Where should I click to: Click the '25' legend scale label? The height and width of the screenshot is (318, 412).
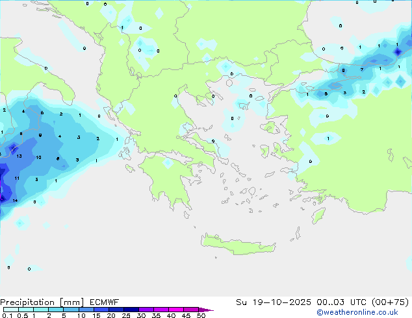coord(126,315)
